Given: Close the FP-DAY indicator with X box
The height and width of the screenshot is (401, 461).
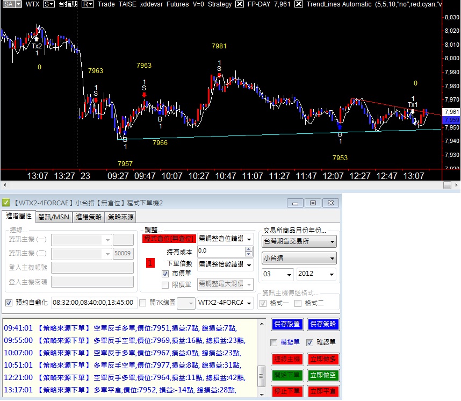Looking at the screenshot, I should tap(298, 4).
